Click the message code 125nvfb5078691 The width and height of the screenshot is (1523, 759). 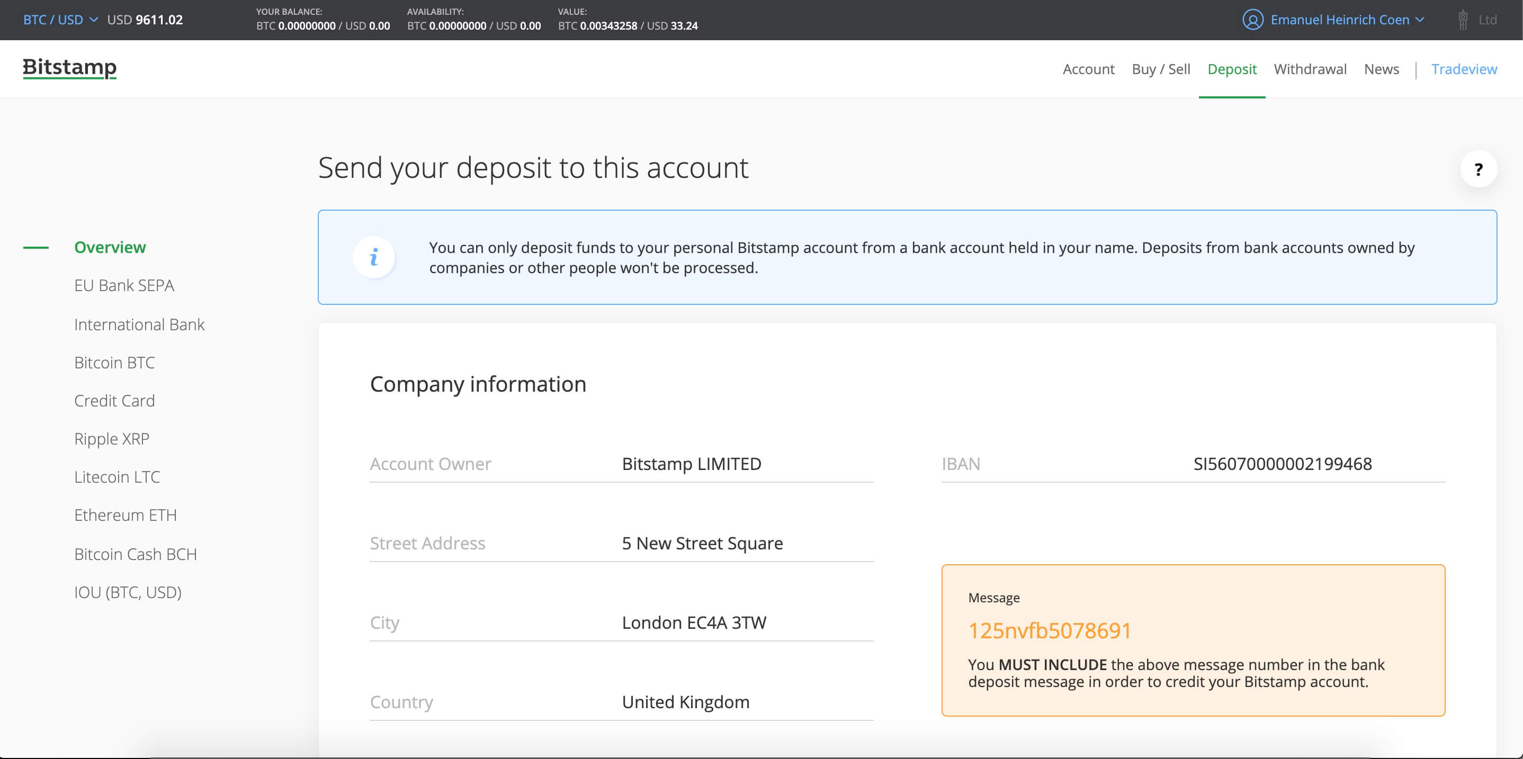[1050, 631]
